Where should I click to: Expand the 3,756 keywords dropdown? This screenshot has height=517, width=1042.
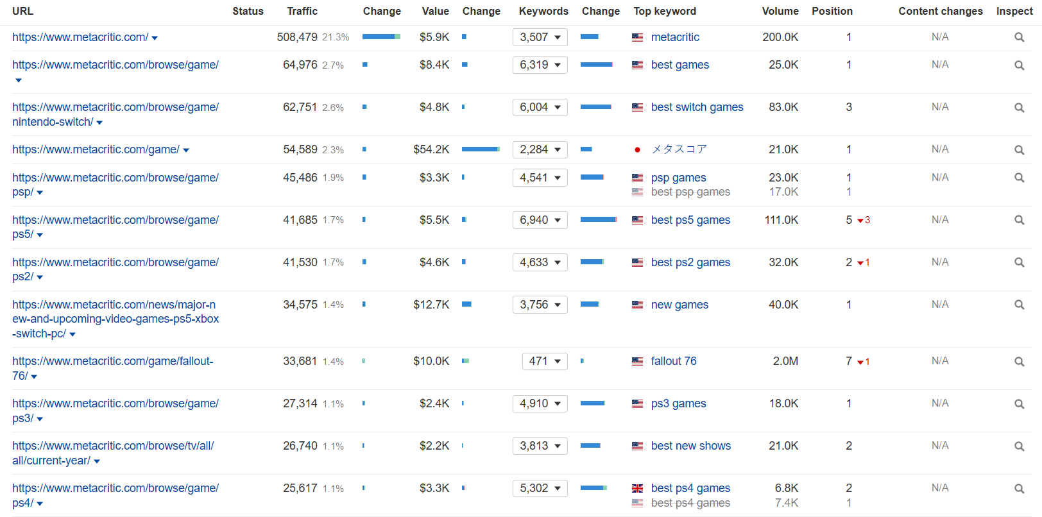540,305
